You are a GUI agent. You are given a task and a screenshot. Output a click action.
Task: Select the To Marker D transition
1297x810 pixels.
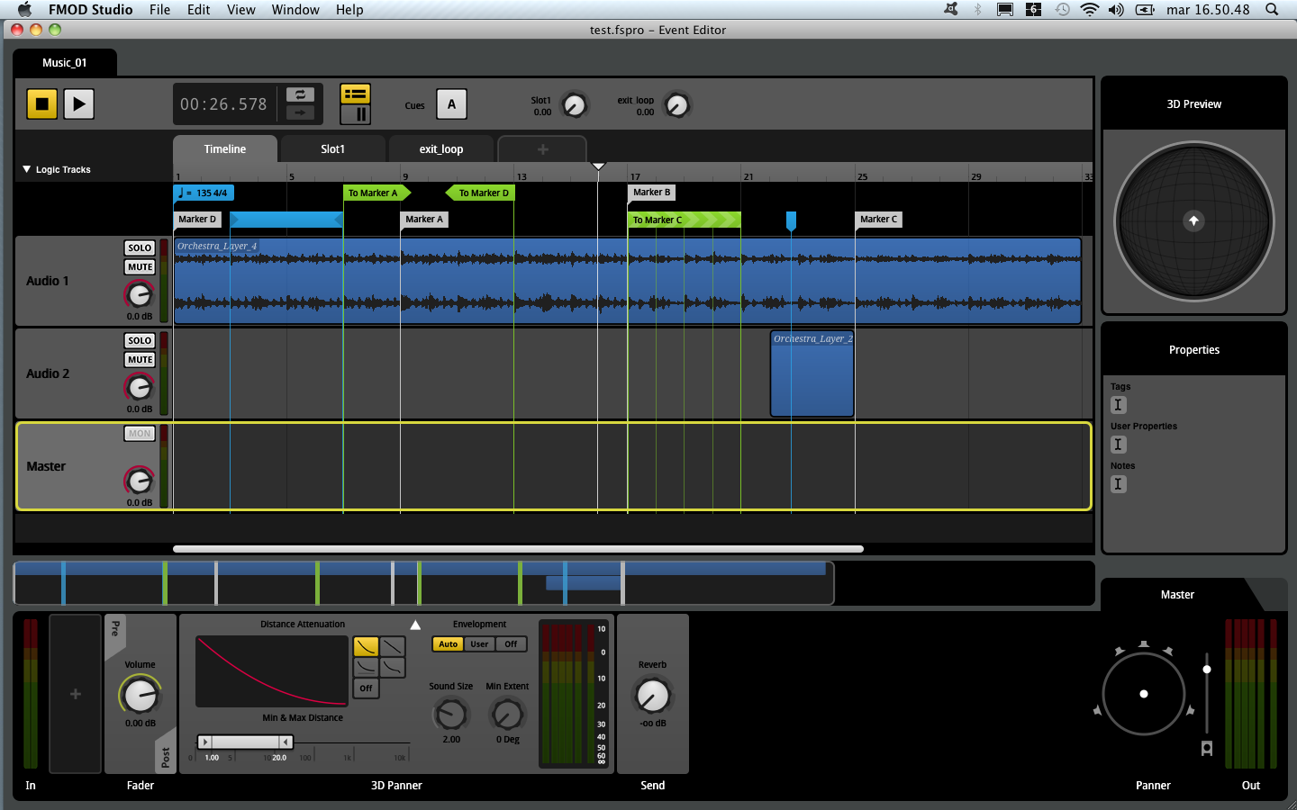(x=481, y=193)
